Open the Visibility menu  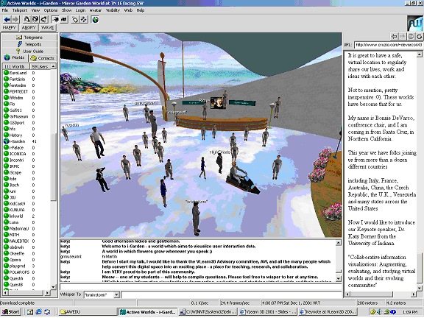pos(113,10)
